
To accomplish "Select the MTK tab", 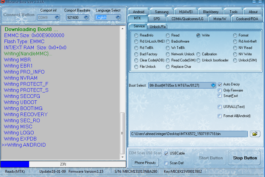I will [138, 18].
